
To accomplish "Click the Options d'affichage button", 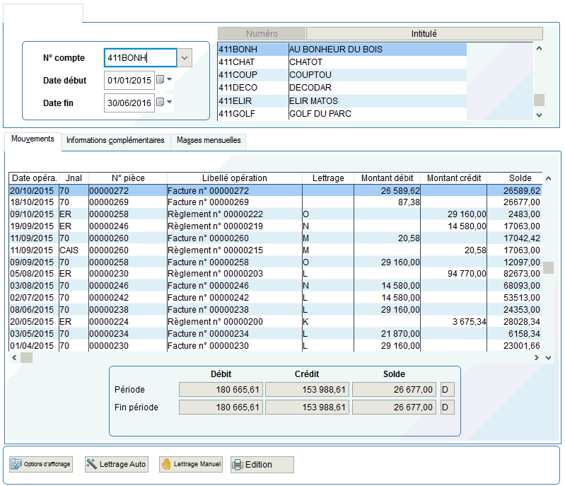I will click(41, 464).
